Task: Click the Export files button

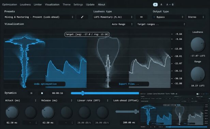Action: [x=129, y=84]
